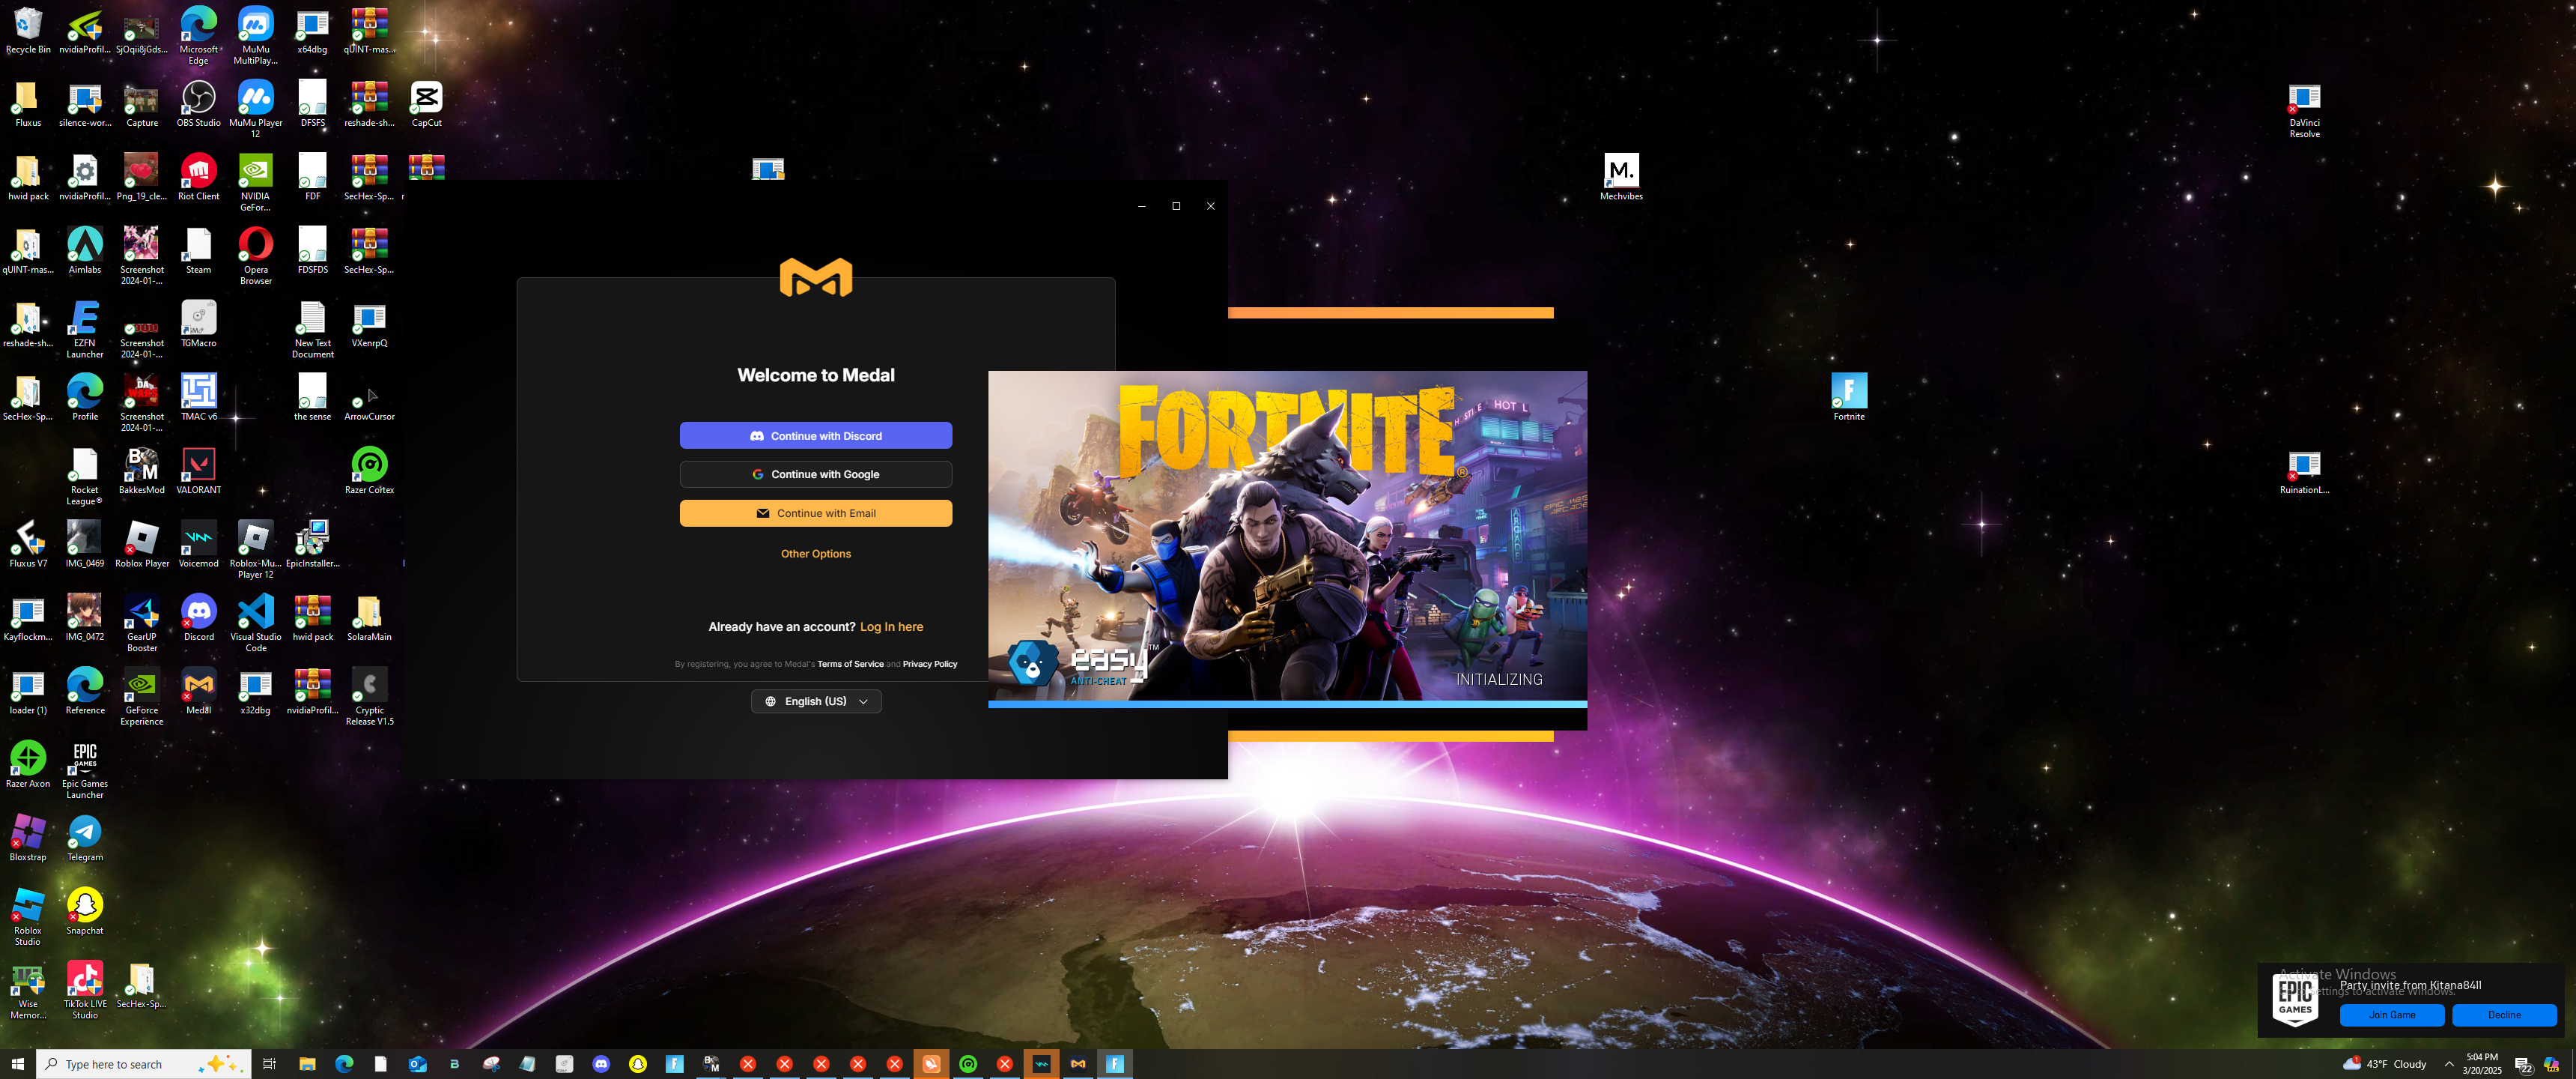
Task: Open File Explorer from the taskbar
Action: click(x=307, y=1064)
